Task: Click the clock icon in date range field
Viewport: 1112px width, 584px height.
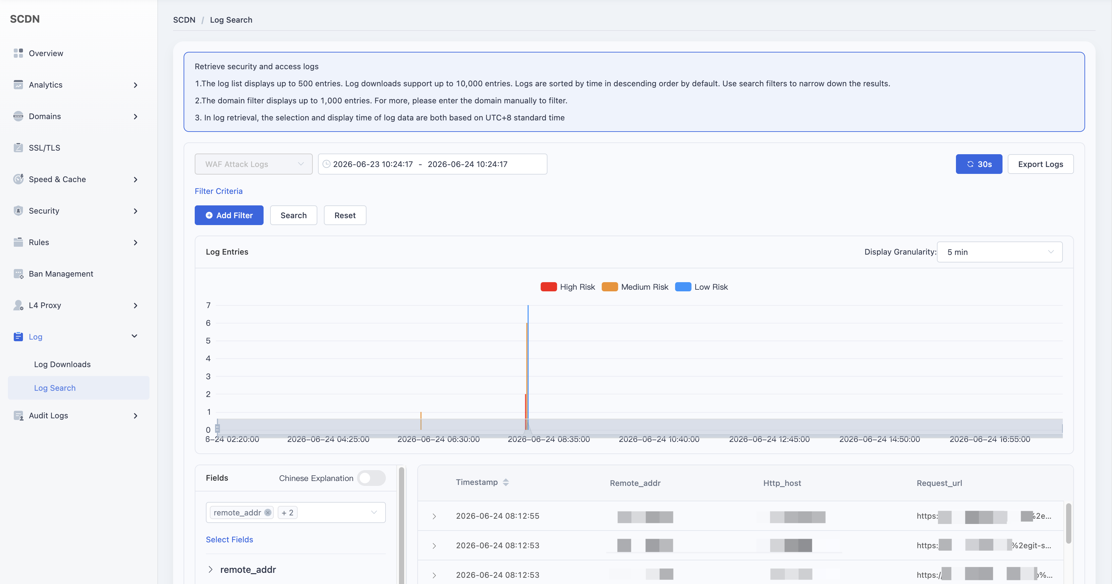Action: (x=327, y=164)
